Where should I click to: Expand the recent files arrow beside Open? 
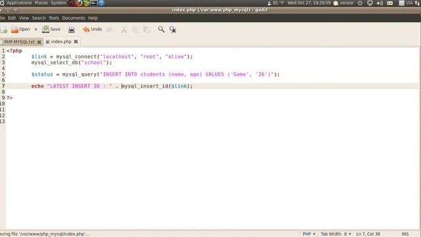(36, 29)
